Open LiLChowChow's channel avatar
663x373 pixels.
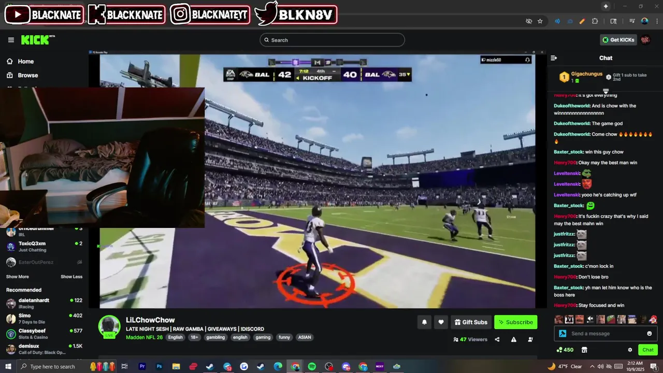point(109,326)
